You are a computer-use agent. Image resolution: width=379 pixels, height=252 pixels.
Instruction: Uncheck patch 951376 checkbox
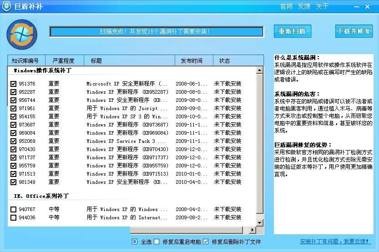click(13, 84)
